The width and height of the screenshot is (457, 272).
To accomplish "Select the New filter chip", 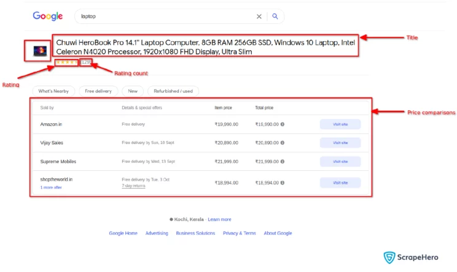I will 133,91.
